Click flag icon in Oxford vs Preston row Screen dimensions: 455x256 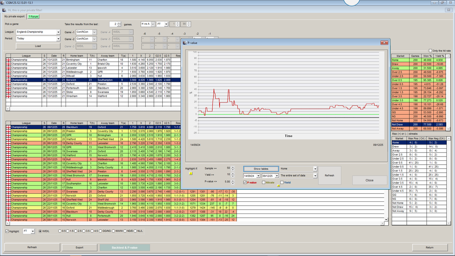[8, 84]
